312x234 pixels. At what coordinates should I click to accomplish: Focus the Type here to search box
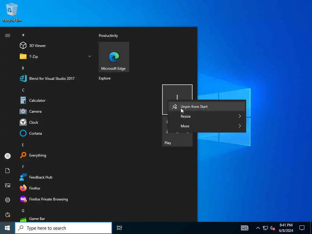point(63,228)
